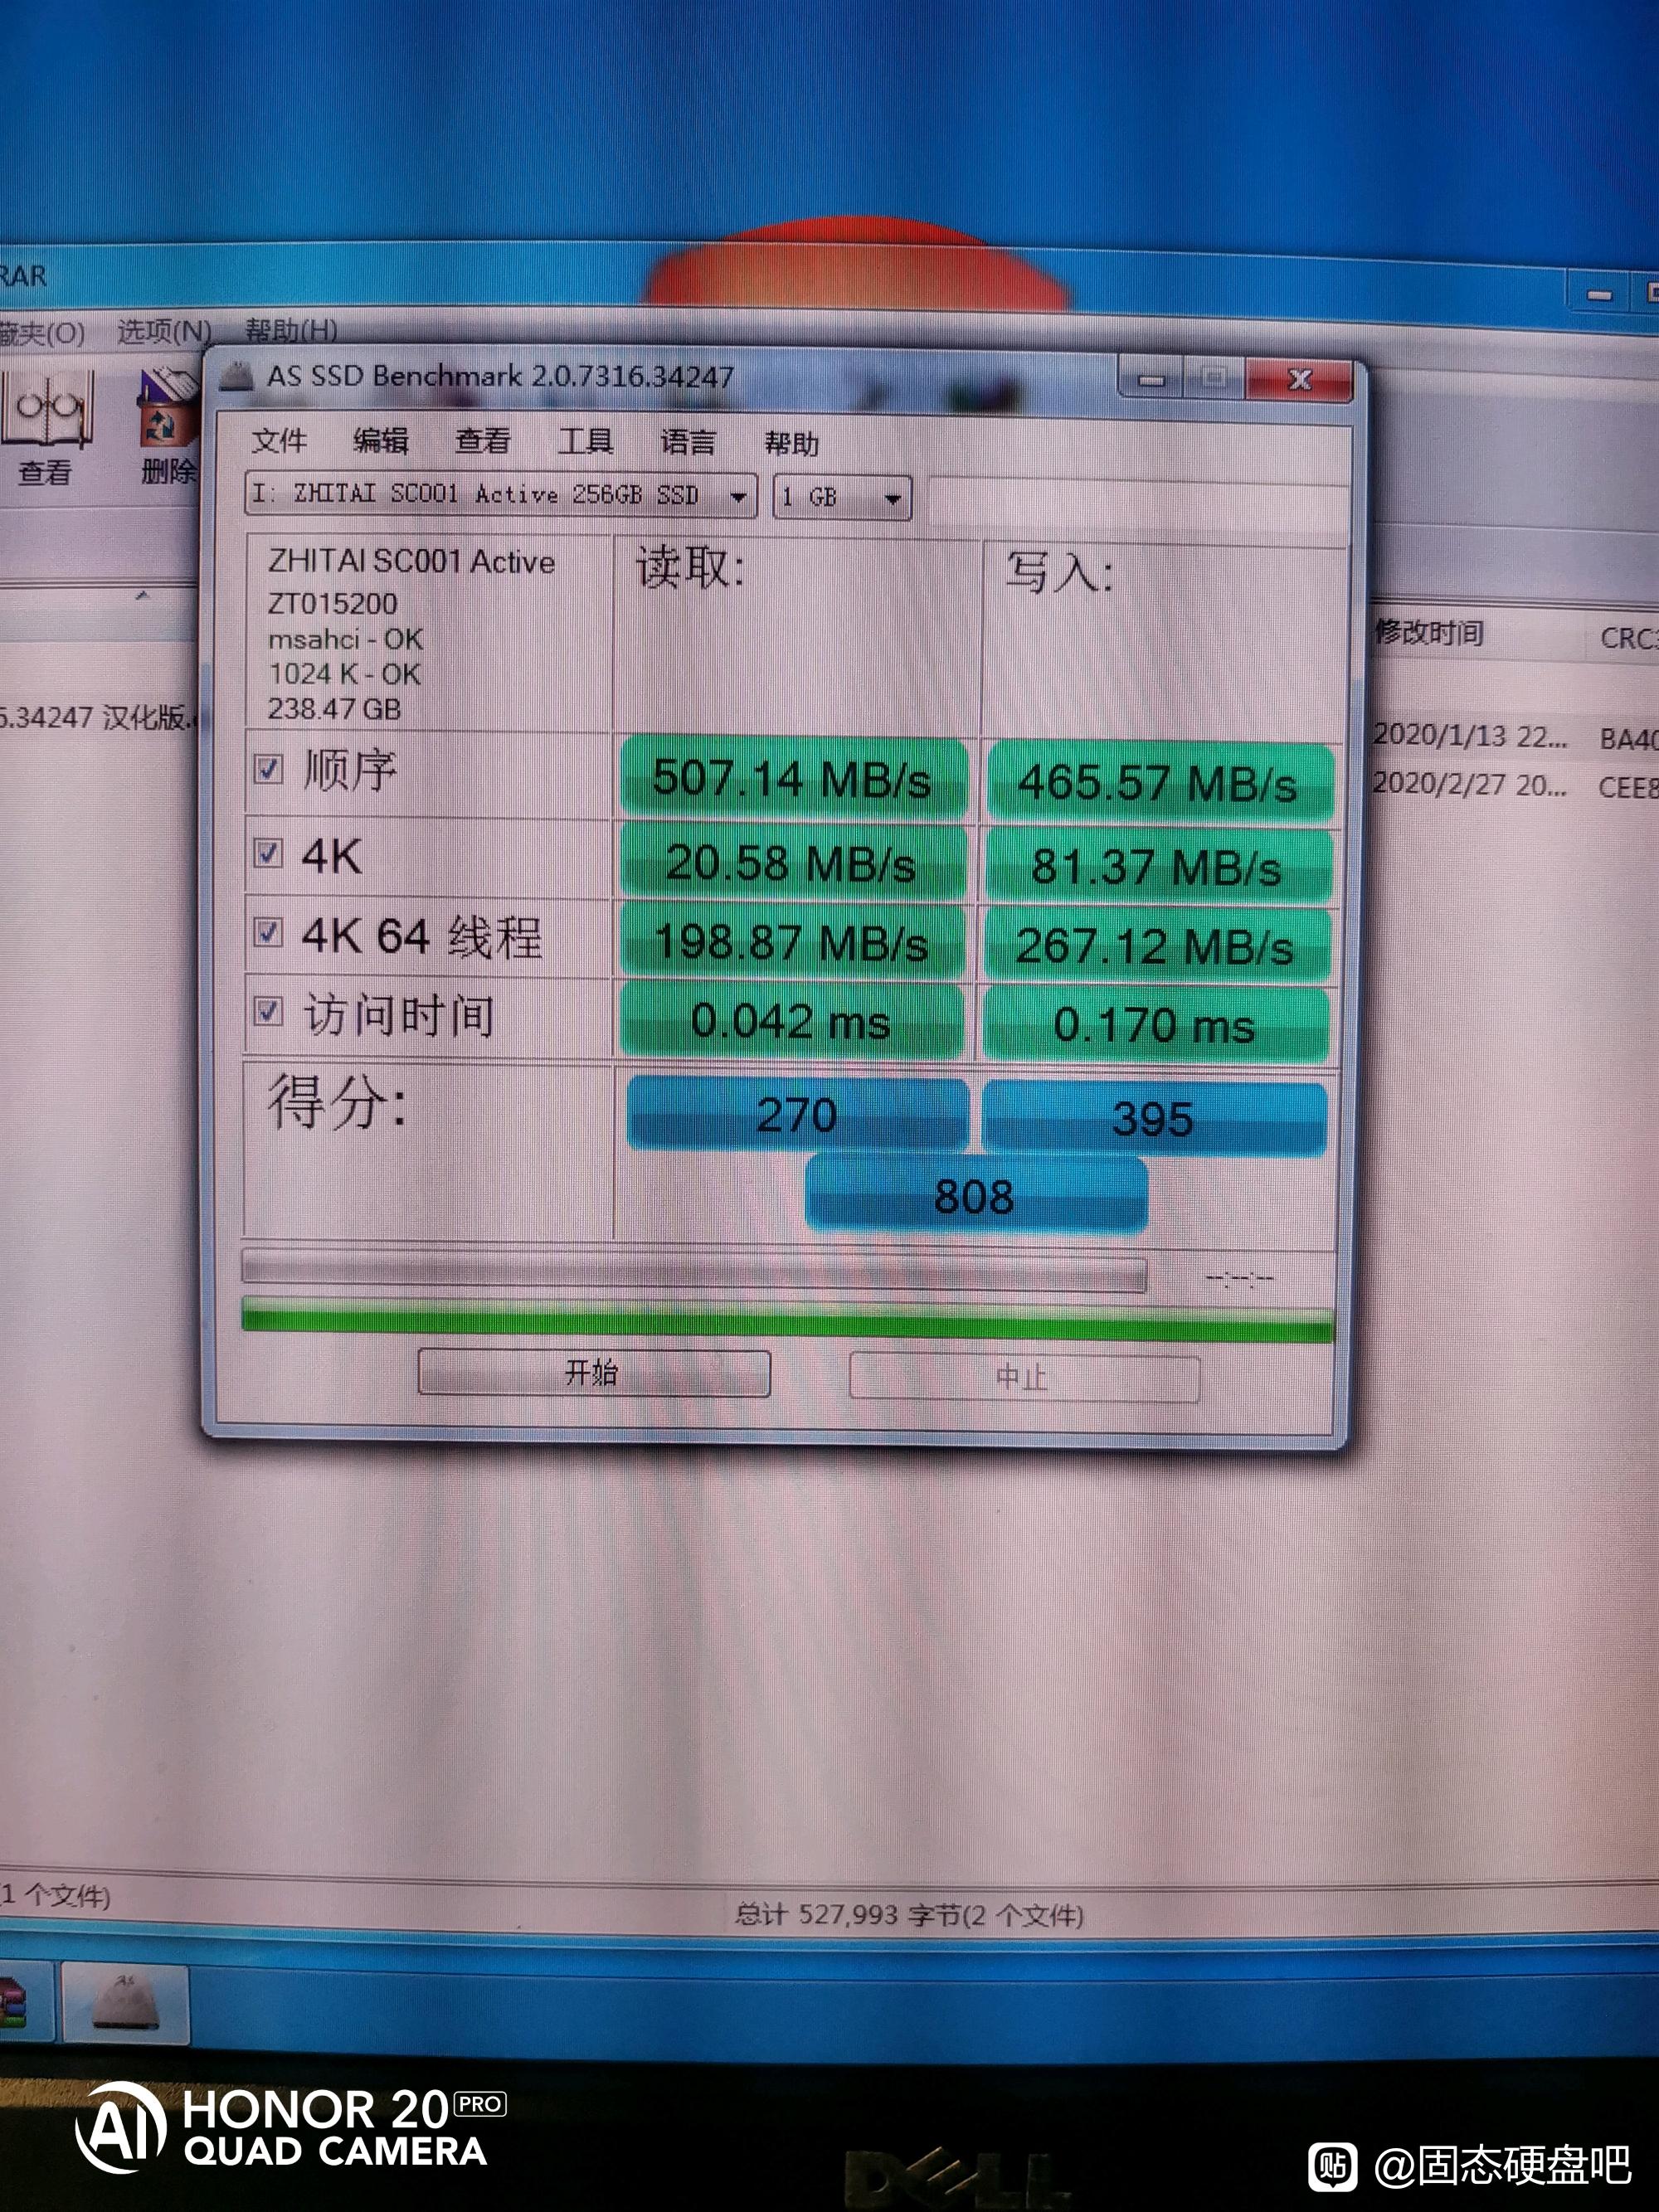This screenshot has height=2212, width=1659.
Task: Open the 编辑 menu in AS SSD Benchmark
Action: [381, 441]
